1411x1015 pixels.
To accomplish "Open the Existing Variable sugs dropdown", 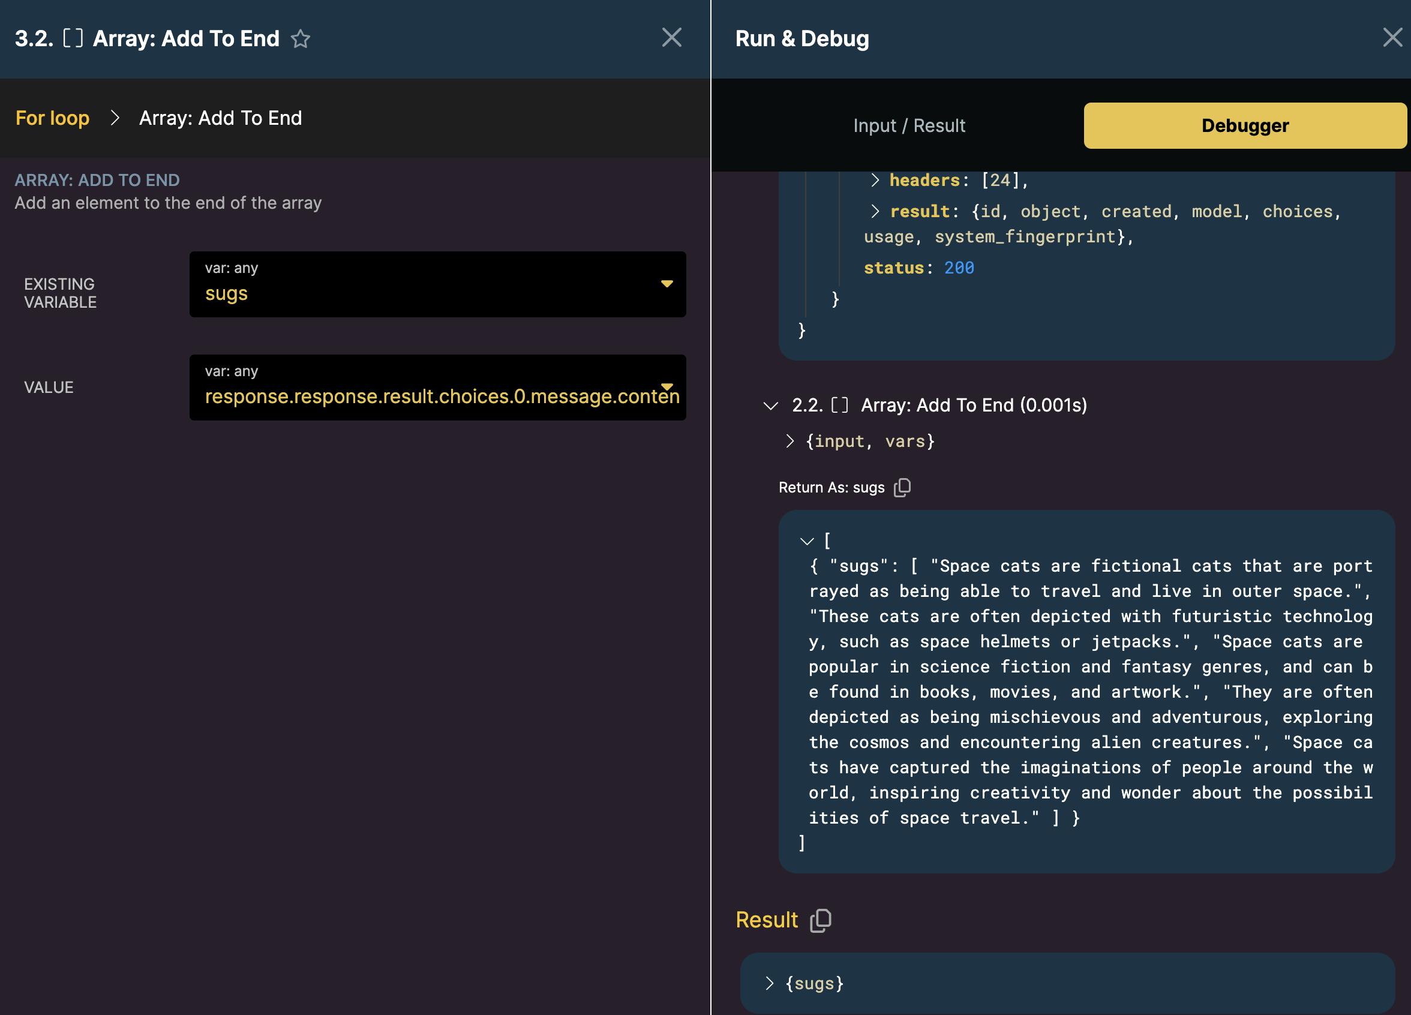I will (667, 284).
